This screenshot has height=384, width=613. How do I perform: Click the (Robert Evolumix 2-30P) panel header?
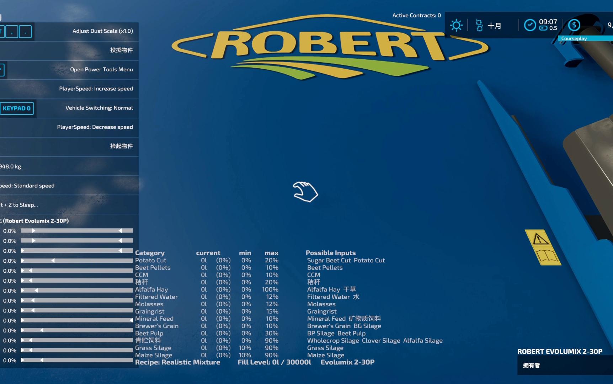coord(36,221)
